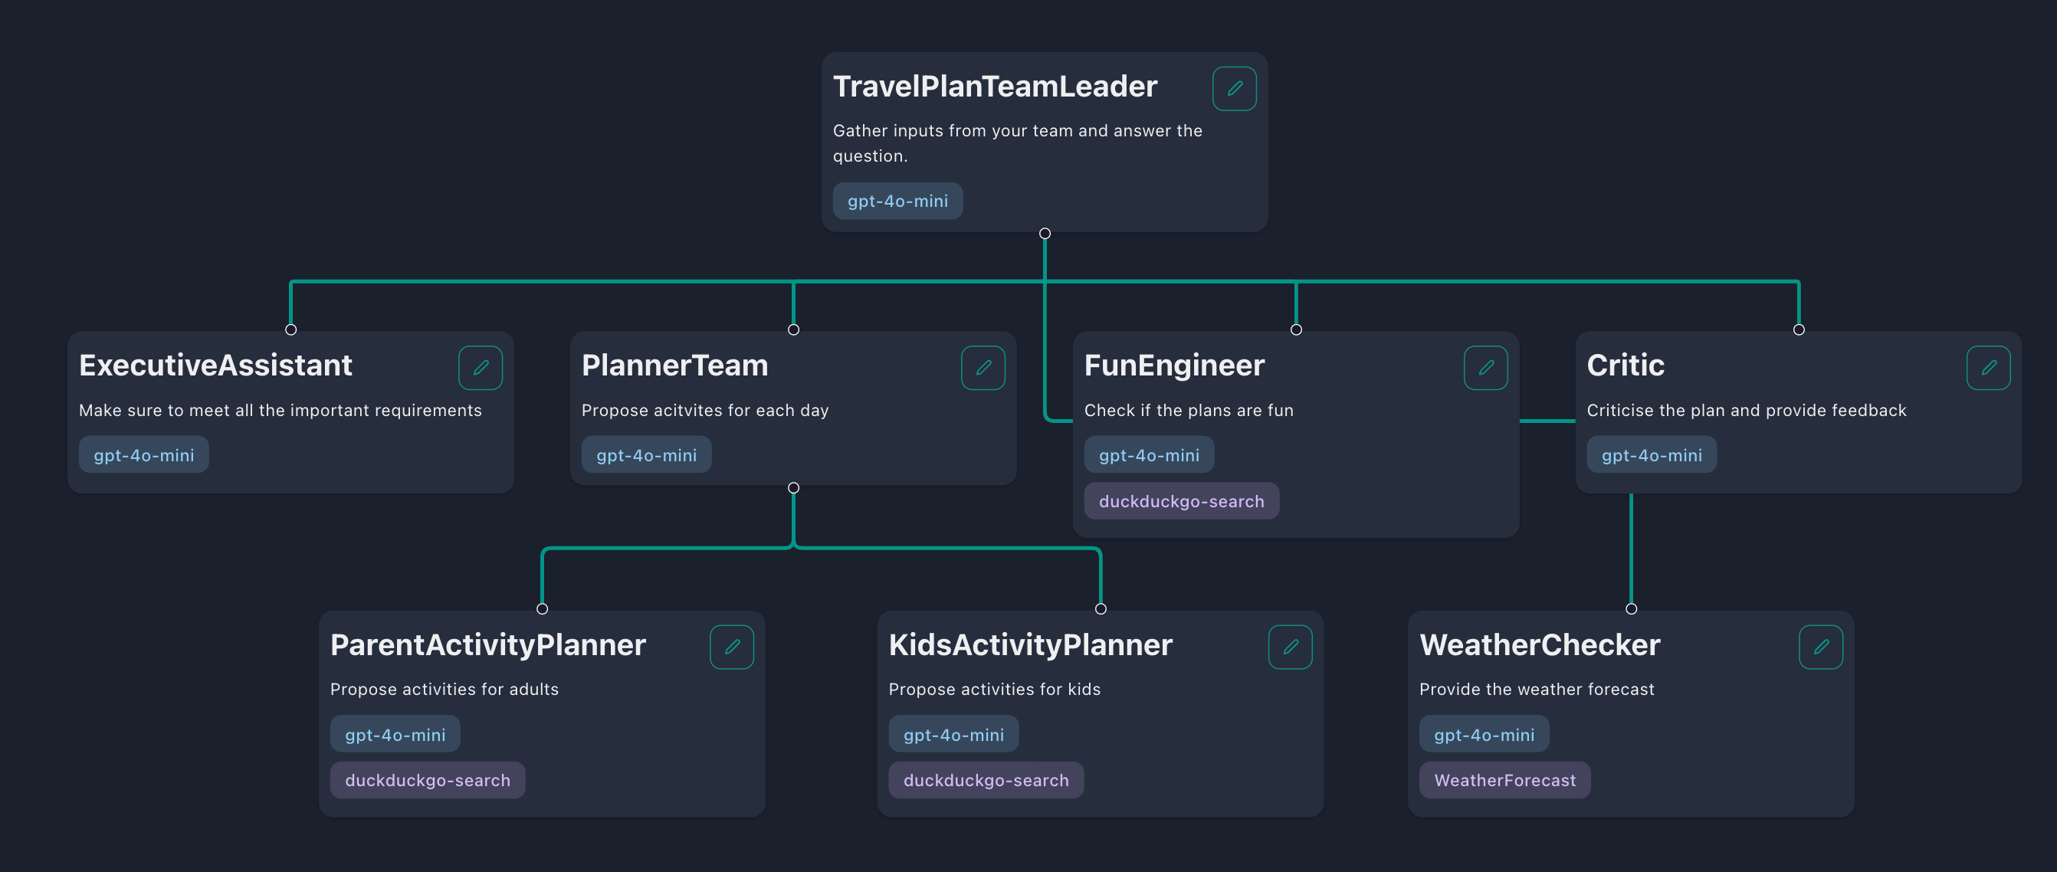Open PlannerTeam edit pencil

pyautogui.click(x=983, y=368)
